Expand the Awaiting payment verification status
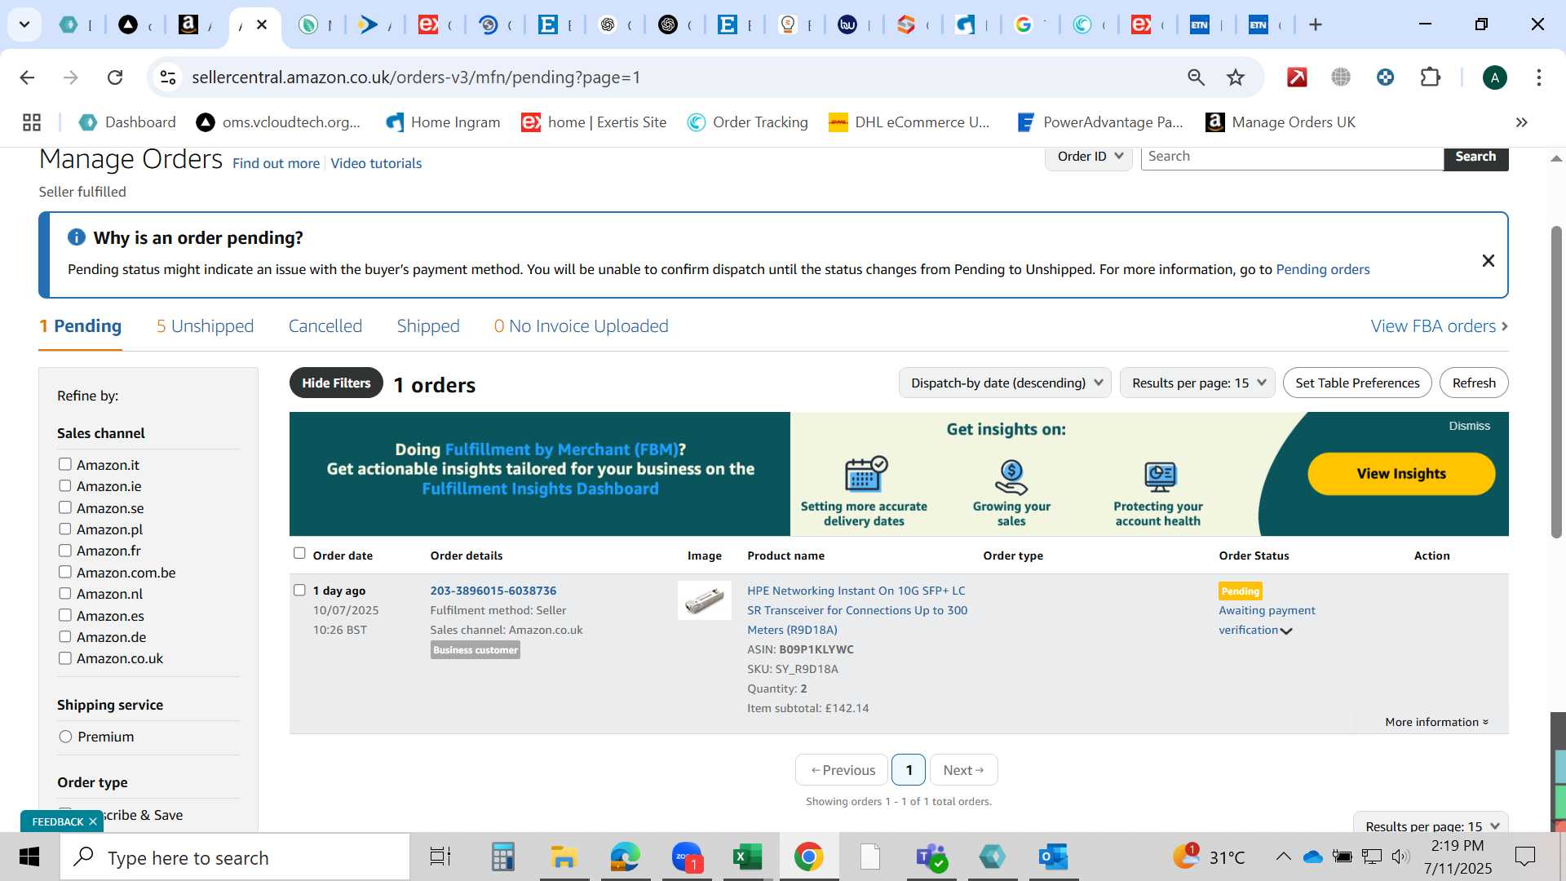The width and height of the screenshot is (1566, 881). [1286, 631]
